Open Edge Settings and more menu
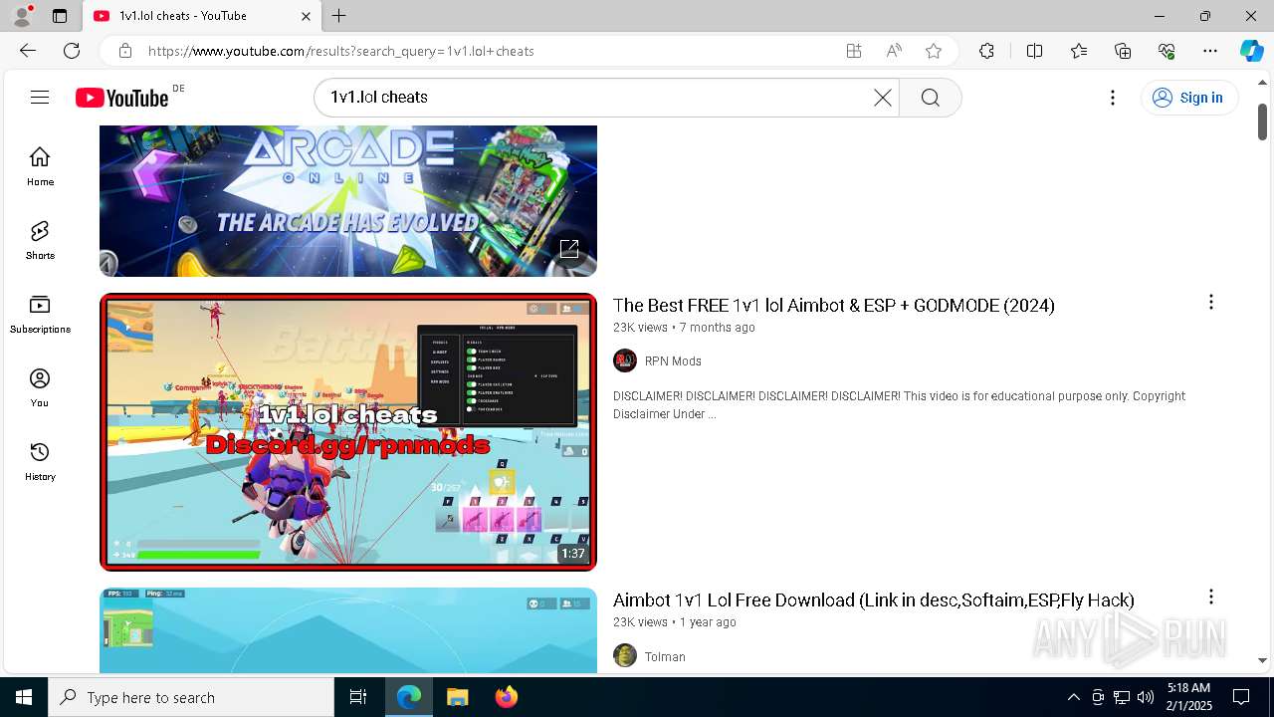 pyautogui.click(x=1210, y=51)
